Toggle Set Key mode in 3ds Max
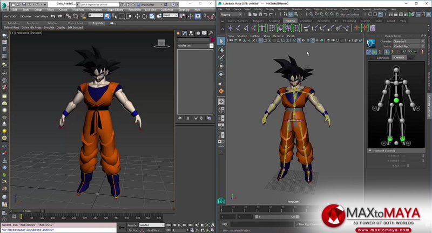Image resolution: width=432 pixels, height=233 pixels. pyautogui.click(x=132, y=230)
